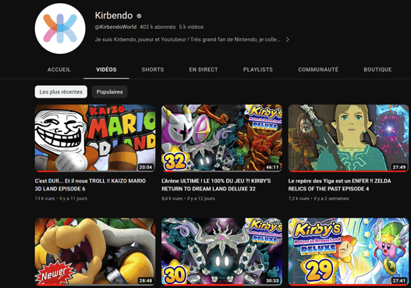The height and width of the screenshot is (288, 411).
Task: Open the BOUTIQUE tab
Action: (x=377, y=69)
